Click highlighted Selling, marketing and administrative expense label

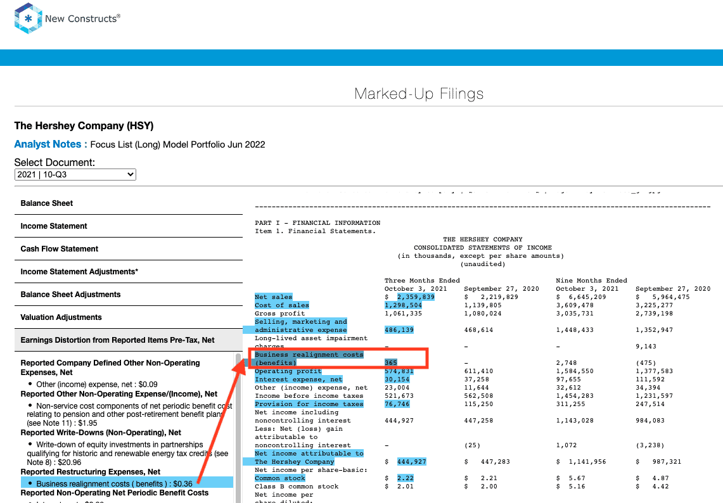click(x=300, y=326)
